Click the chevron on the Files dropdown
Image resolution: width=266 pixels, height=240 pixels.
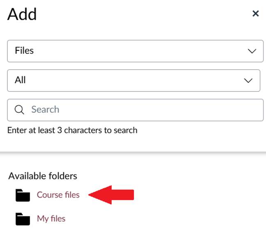[252, 51]
